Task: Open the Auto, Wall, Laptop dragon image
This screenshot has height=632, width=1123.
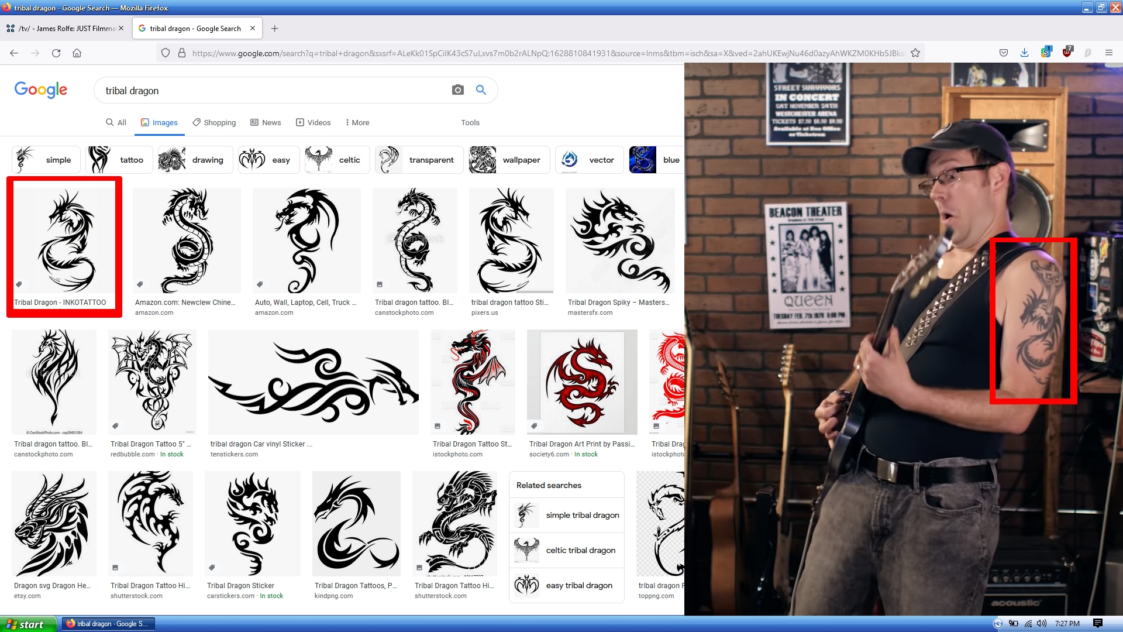Action: coord(306,241)
